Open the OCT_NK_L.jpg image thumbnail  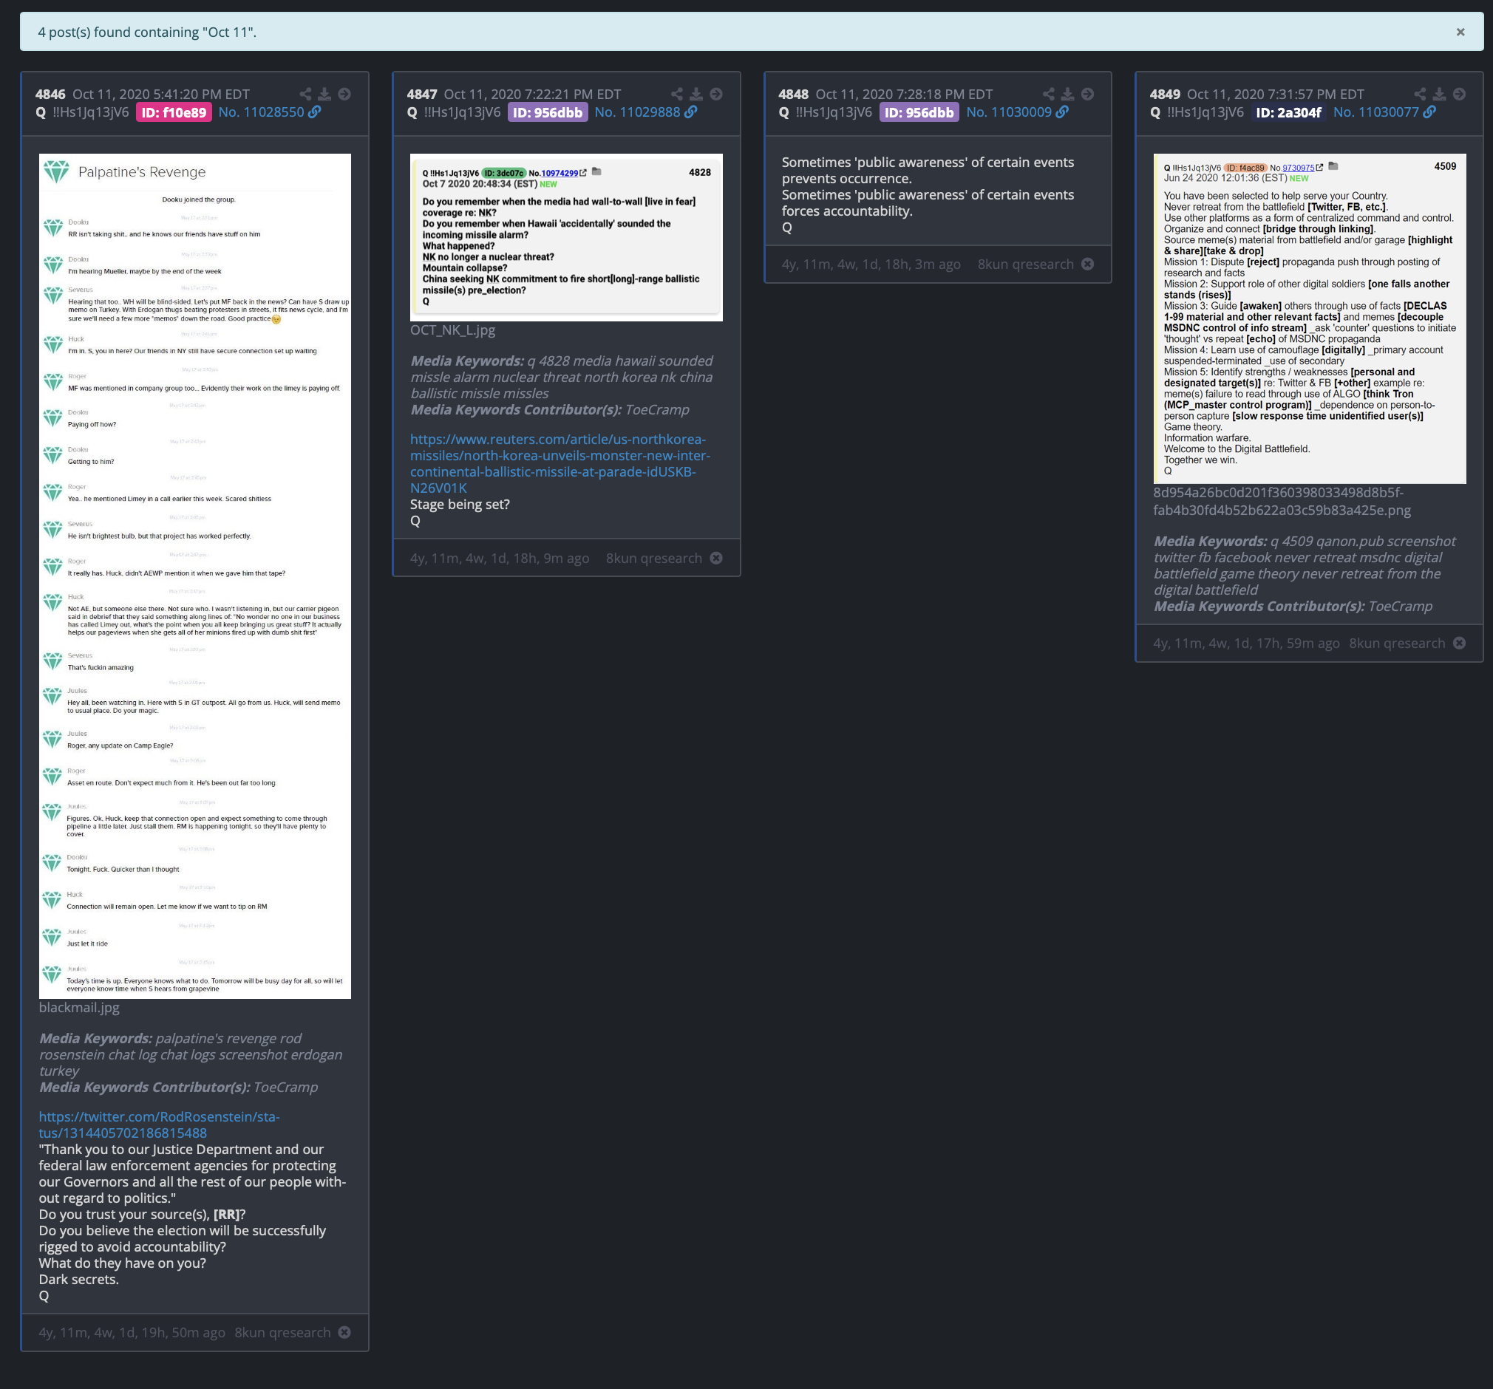(565, 237)
